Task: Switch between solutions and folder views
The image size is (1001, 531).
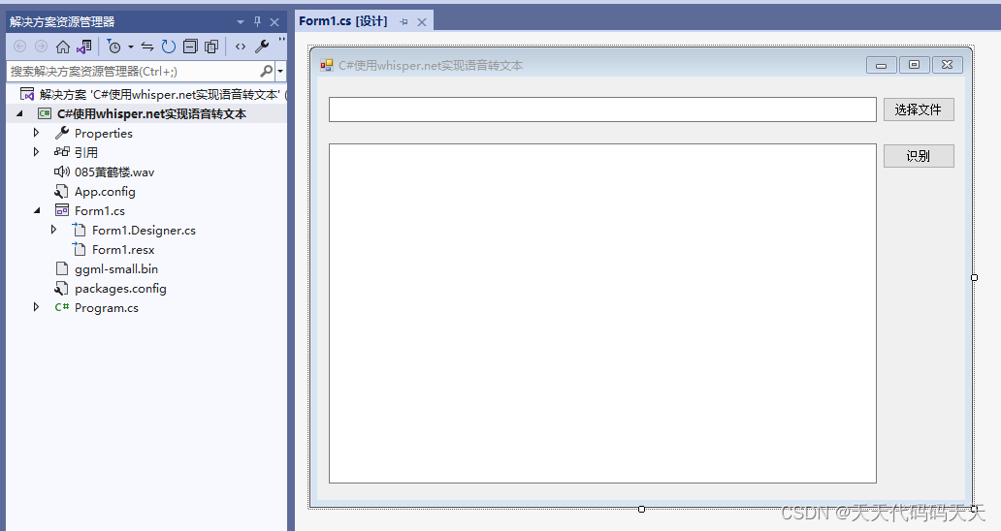Action: click(84, 47)
